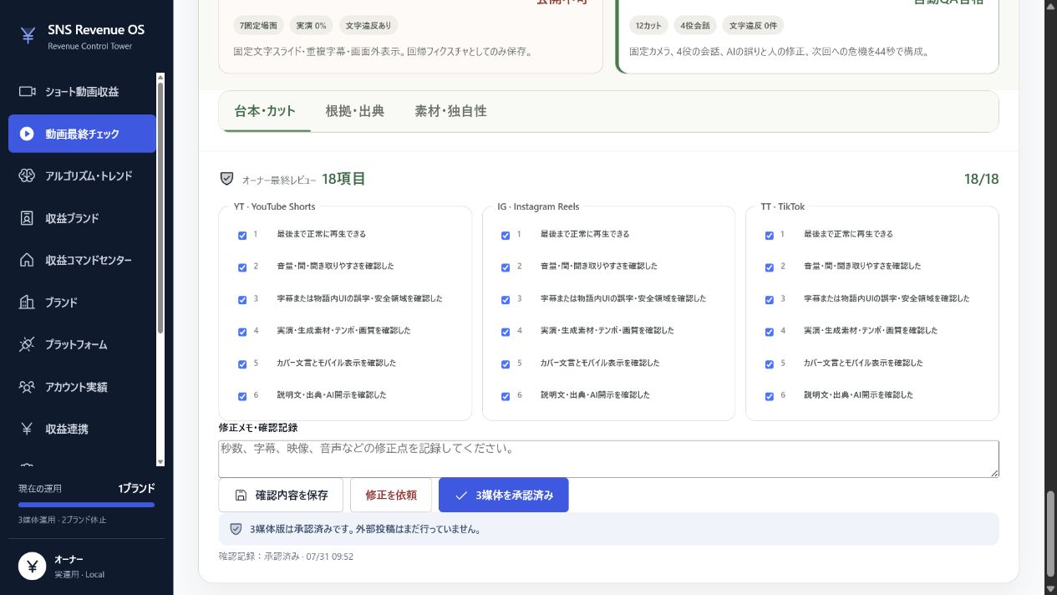Toggle TikTok item 6 説明文 checkbox
This screenshot has width=1057, height=595.
[770, 396]
